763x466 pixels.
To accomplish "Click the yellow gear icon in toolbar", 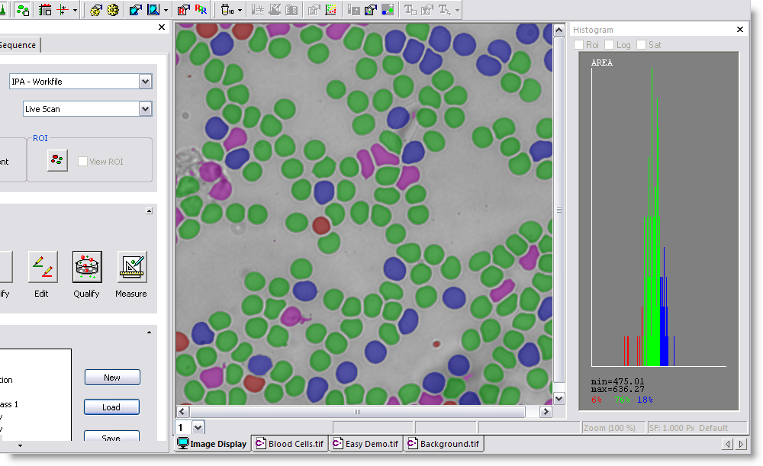I will 113,10.
